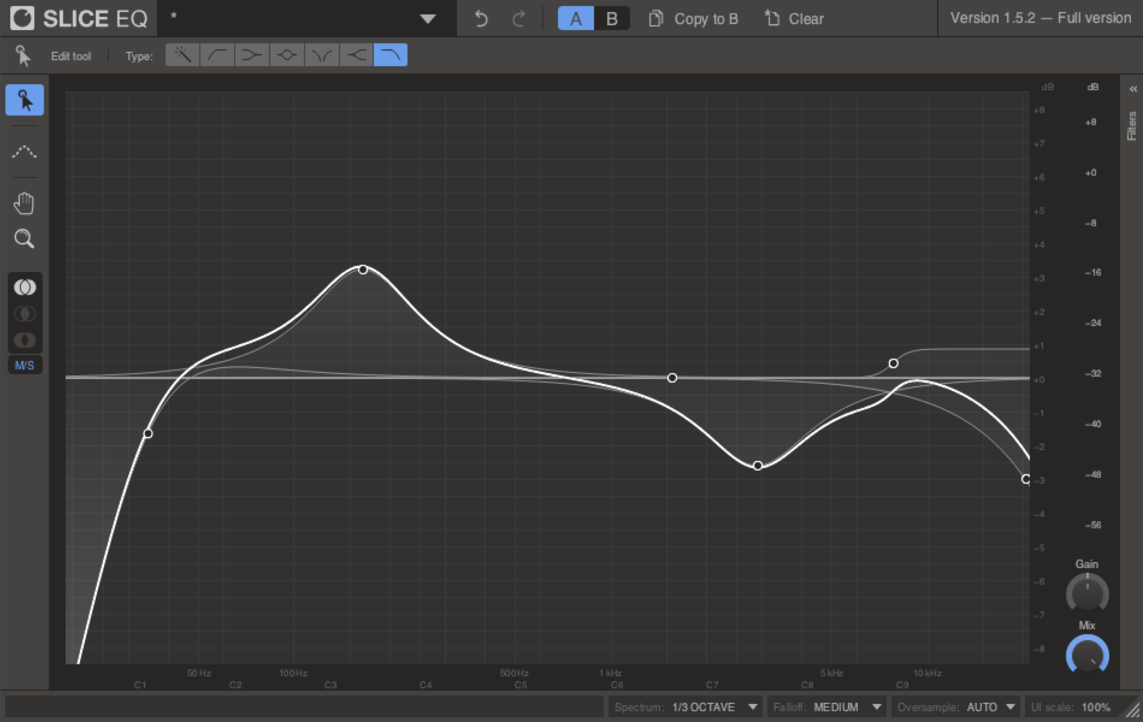This screenshot has width=1143, height=722.
Task: Select the dotted curve draw tool
Action: click(24, 152)
